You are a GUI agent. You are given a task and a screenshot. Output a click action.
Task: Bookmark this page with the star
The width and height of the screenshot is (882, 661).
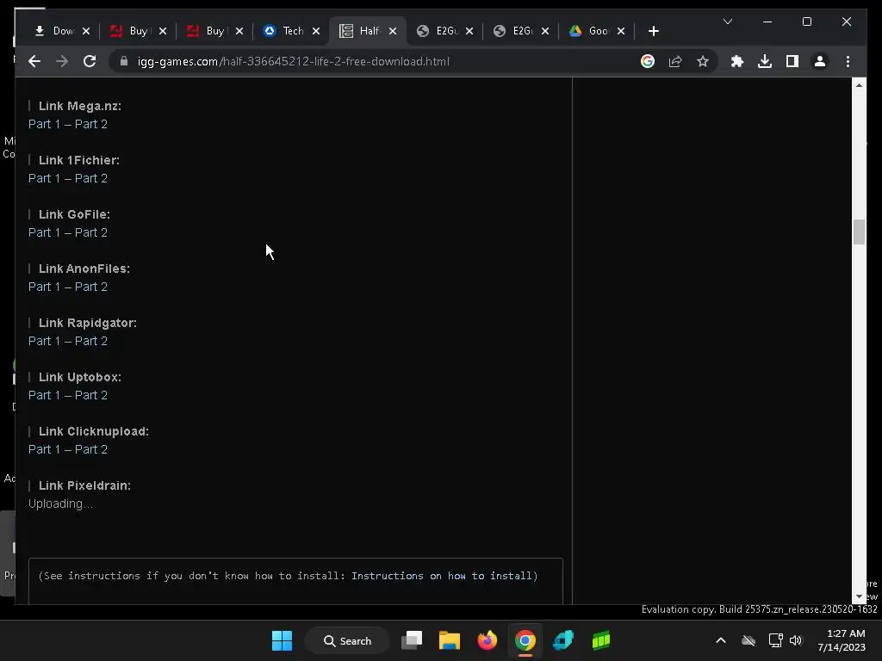pyautogui.click(x=703, y=61)
